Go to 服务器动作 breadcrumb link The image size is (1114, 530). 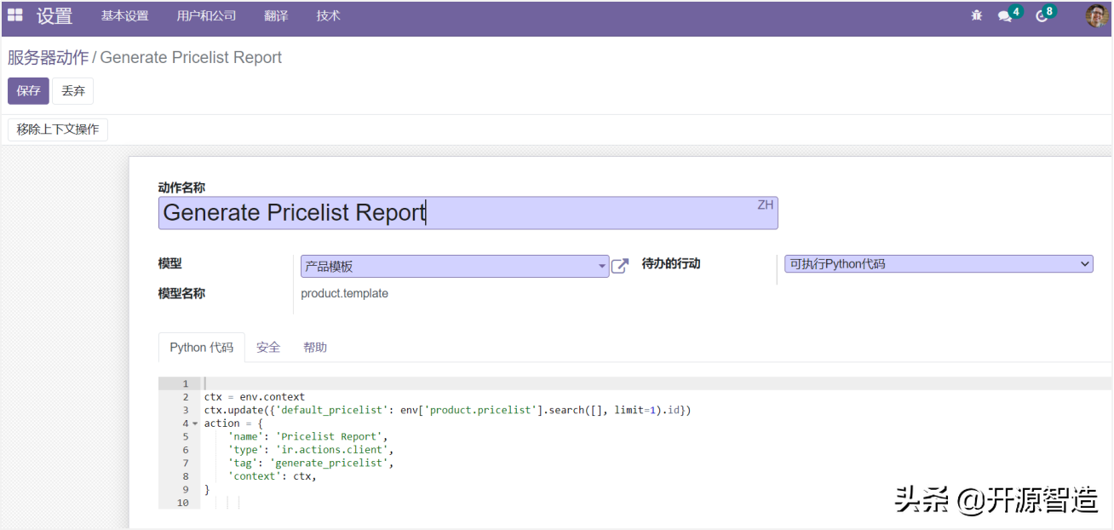pyautogui.click(x=48, y=58)
